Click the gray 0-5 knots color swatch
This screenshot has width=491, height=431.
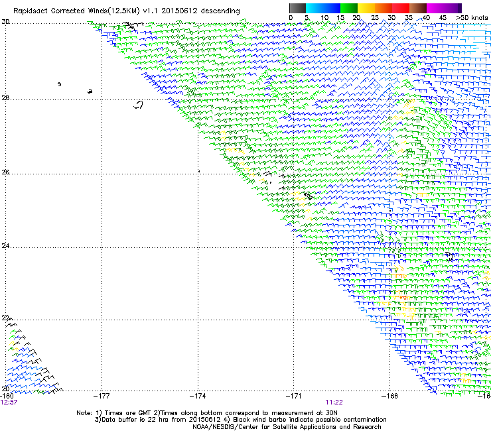pos(297,8)
